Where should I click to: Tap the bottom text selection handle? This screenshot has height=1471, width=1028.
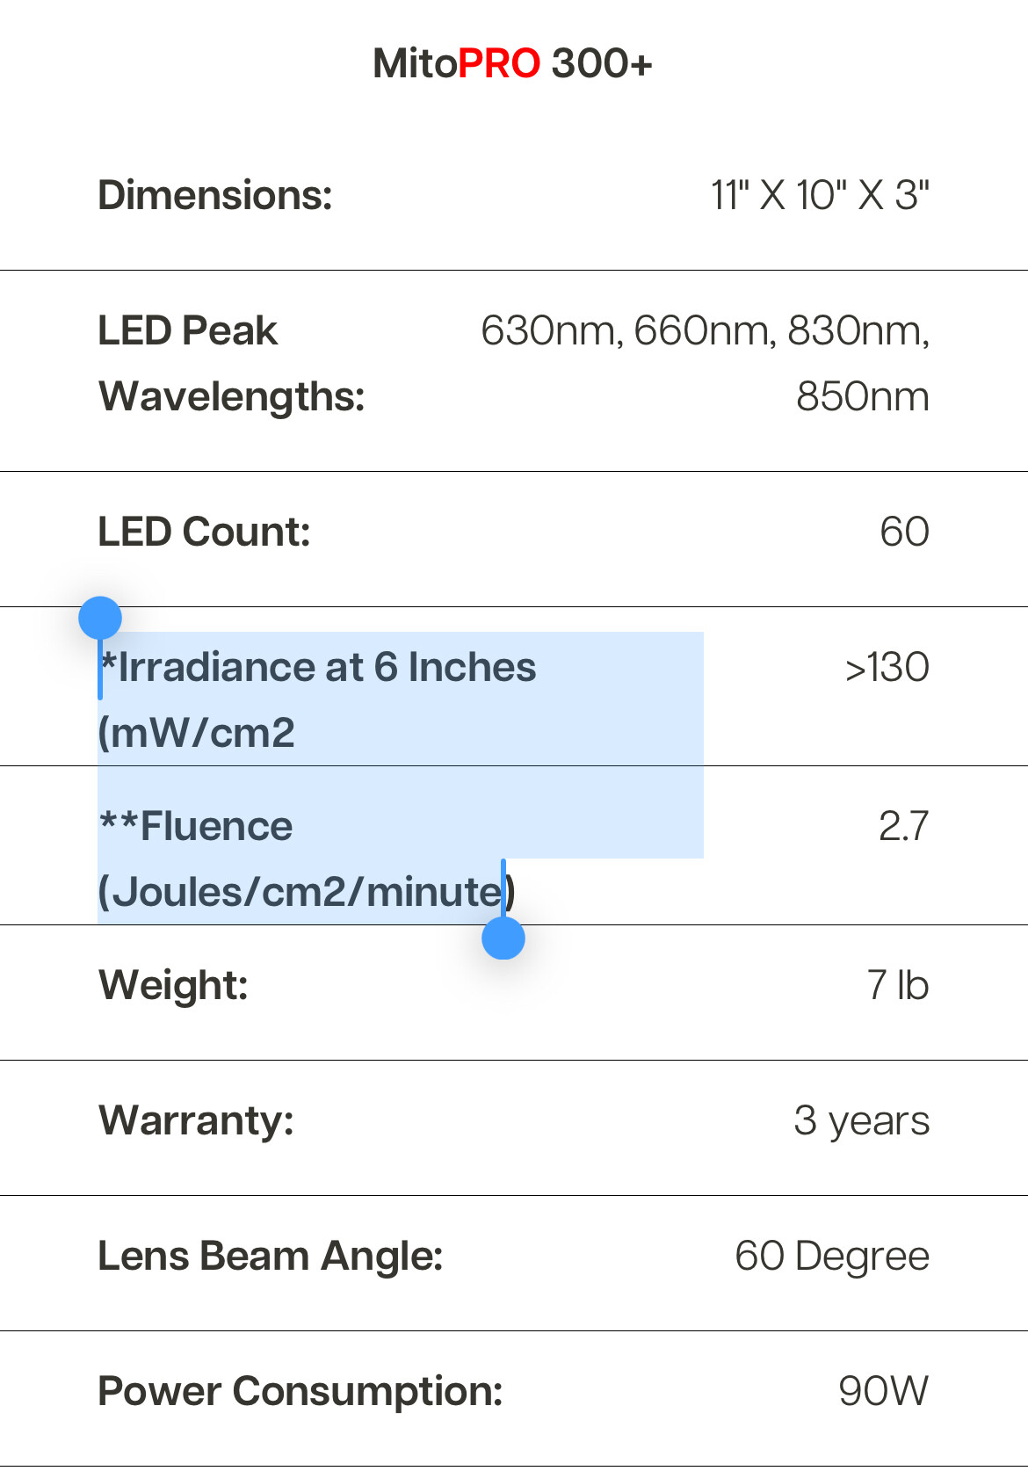[503, 938]
